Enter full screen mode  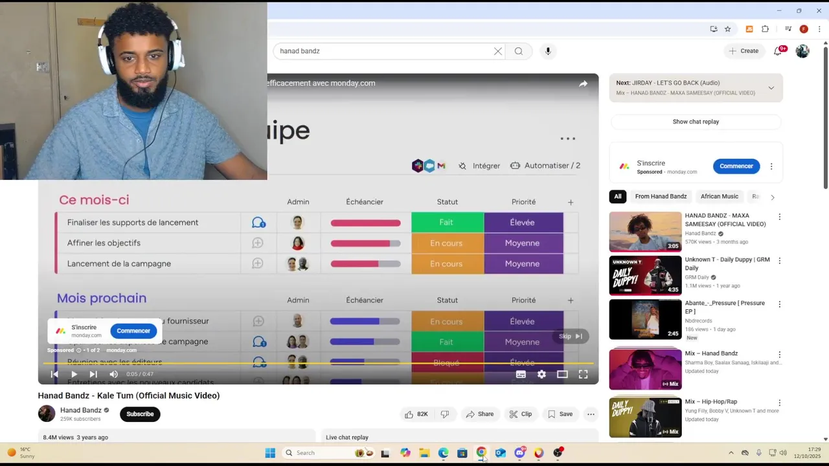pyautogui.click(x=583, y=374)
